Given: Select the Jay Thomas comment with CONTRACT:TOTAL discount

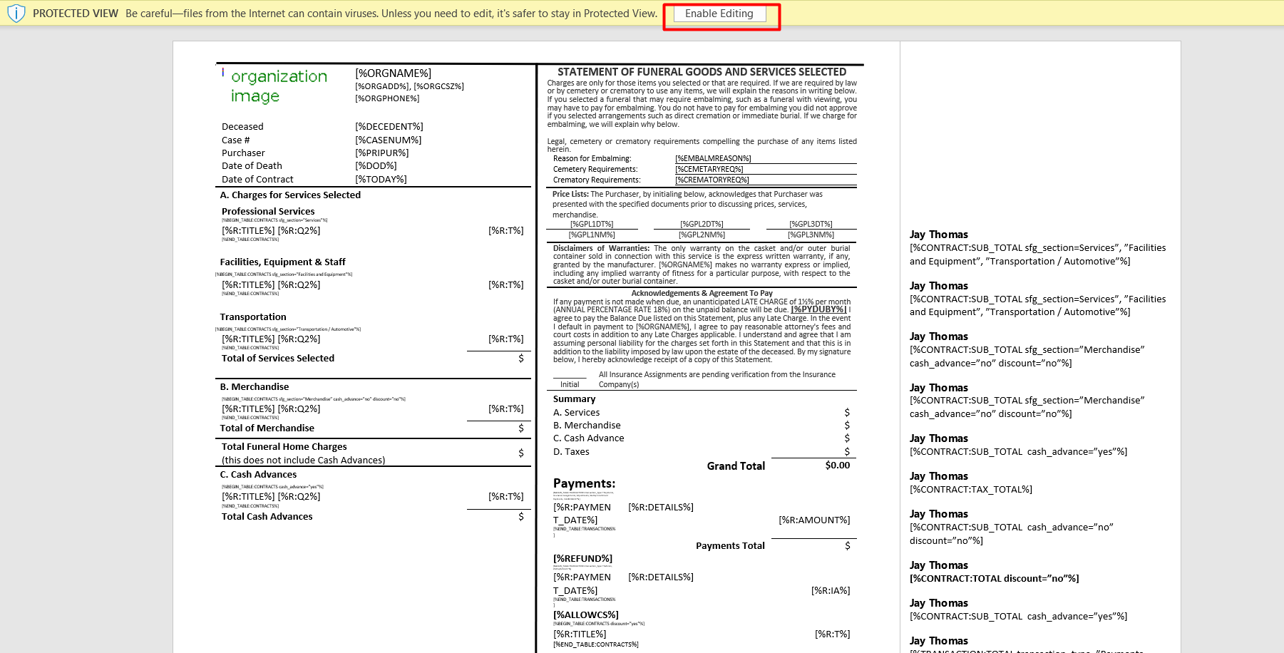Looking at the screenshot, I should coord(994,578).
